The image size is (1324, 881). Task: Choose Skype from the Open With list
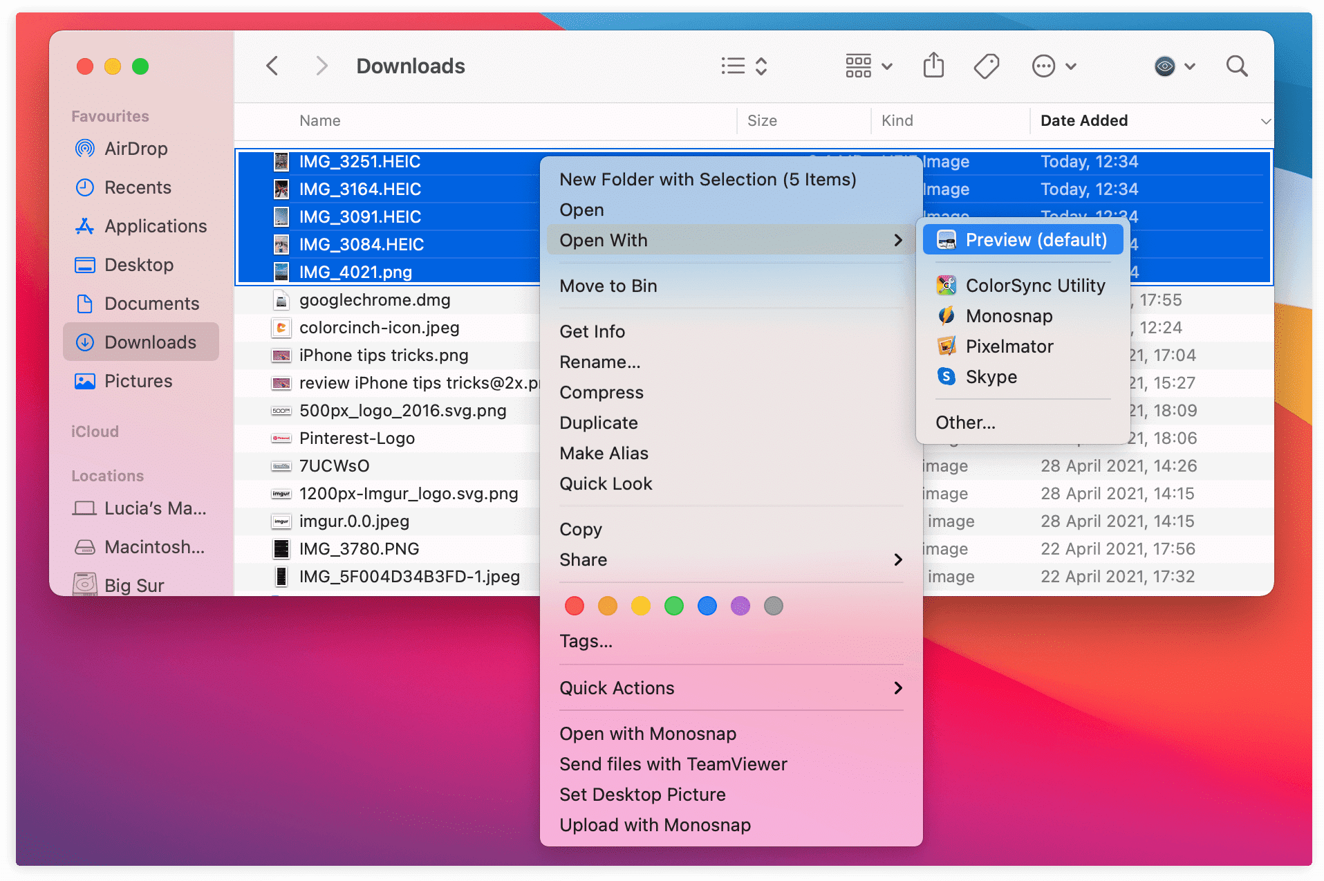click(991, 377)
